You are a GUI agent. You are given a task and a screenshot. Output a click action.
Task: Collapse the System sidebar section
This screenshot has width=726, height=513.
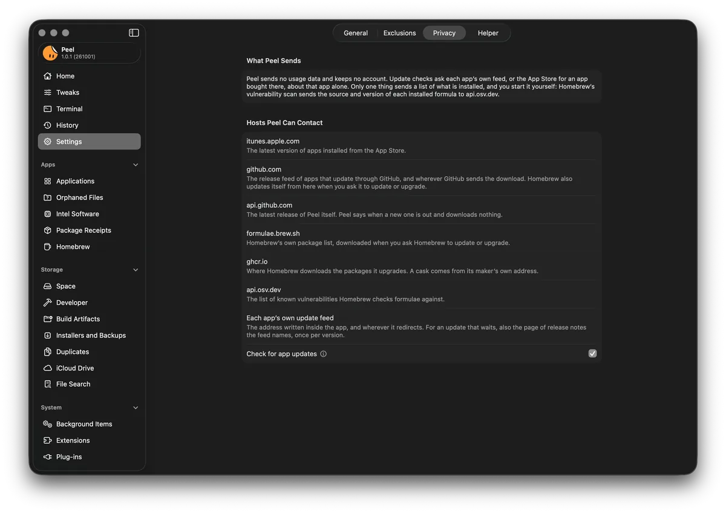pyautogui.click(x=136, y=408)
